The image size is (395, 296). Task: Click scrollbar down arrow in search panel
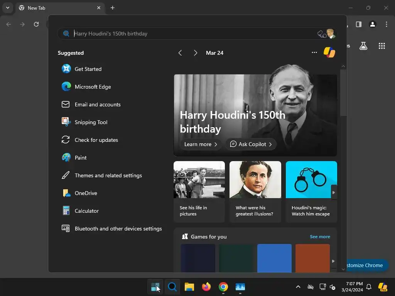pos(343,269)
